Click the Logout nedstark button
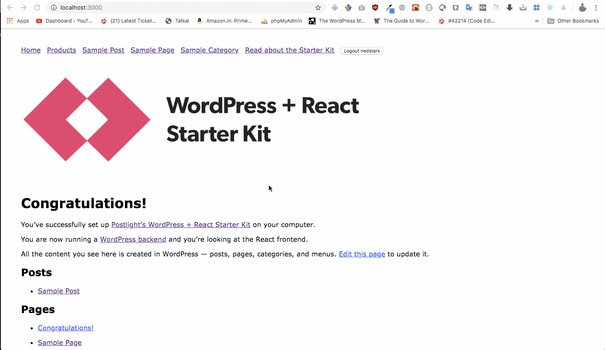The width and height of the screenshot is (605, 350). 362,51
